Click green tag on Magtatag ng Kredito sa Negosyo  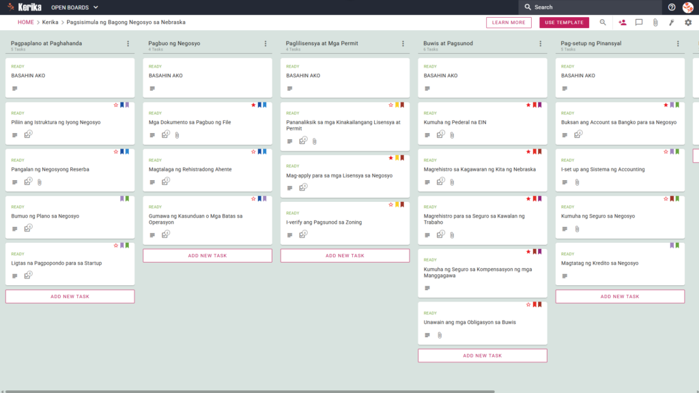click(677, 246)
